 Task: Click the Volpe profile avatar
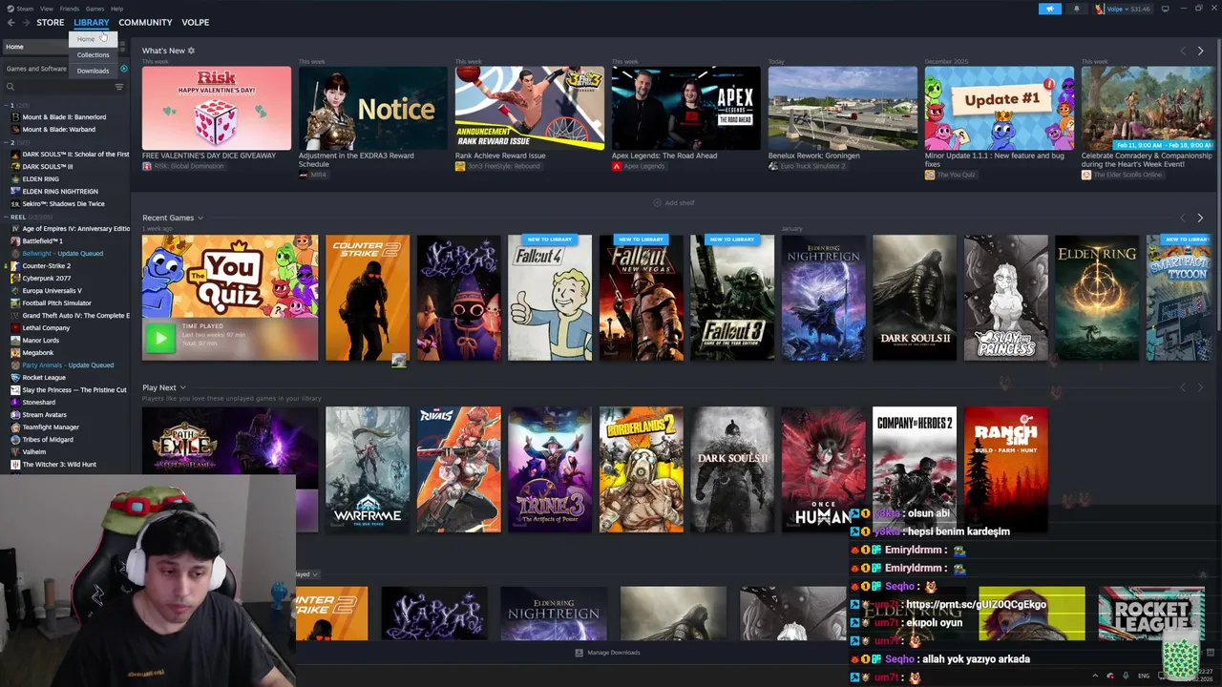[x=1099, y=9]
